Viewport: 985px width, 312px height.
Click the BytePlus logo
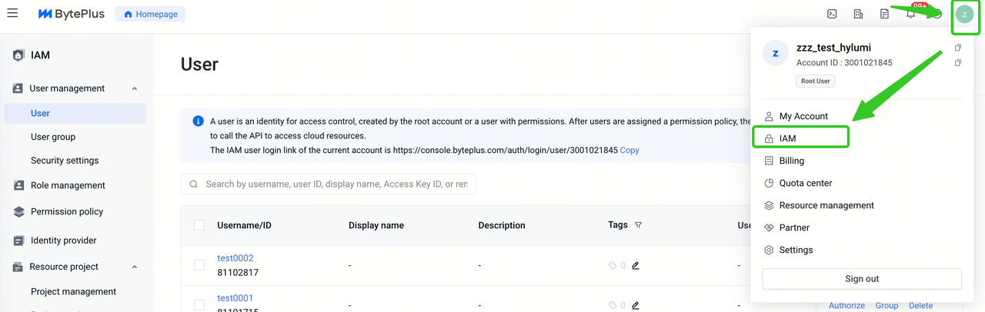(x=71, y=14)
